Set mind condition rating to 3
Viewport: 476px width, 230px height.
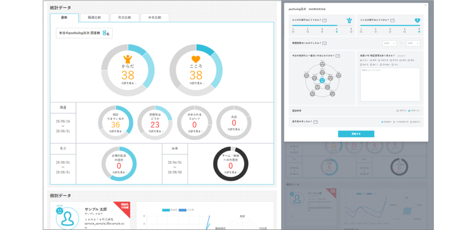(x=390, y=31)
